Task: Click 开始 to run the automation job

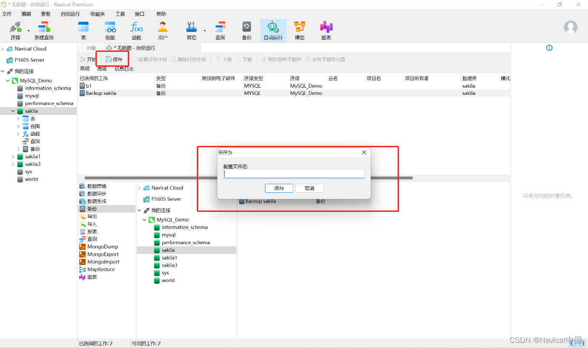Action: tap(88, 60)
